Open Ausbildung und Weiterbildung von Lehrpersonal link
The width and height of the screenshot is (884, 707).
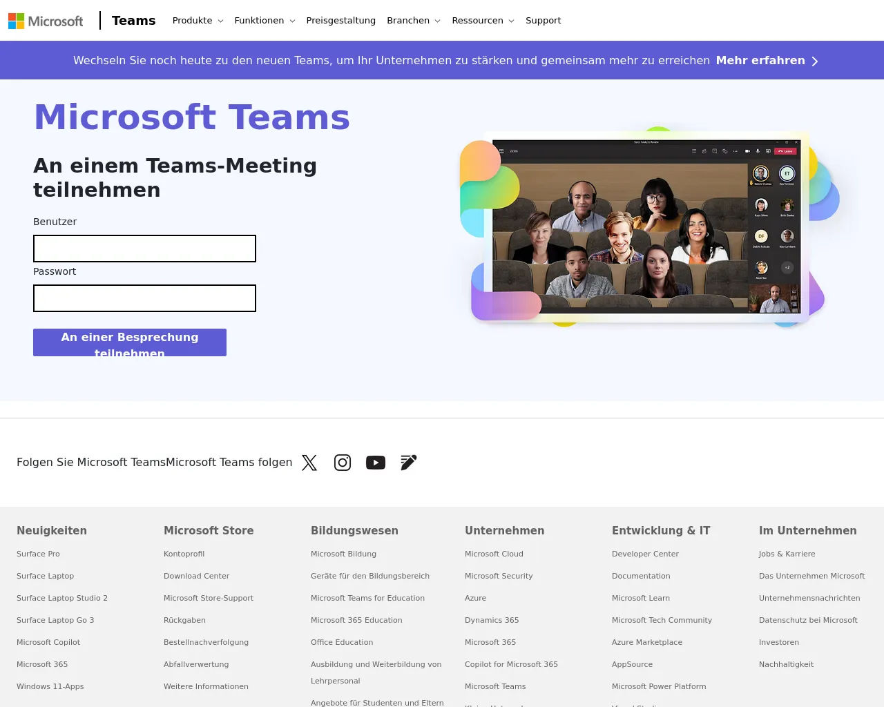[x=376, y=672]
